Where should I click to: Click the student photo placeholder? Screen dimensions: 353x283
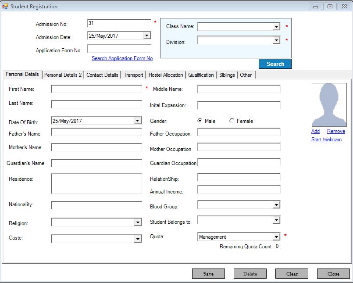(329, 105)
